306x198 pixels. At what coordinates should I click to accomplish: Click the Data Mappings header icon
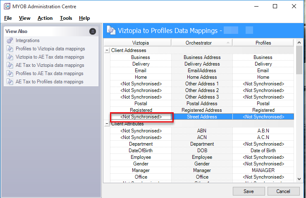[x=111, y=30]
